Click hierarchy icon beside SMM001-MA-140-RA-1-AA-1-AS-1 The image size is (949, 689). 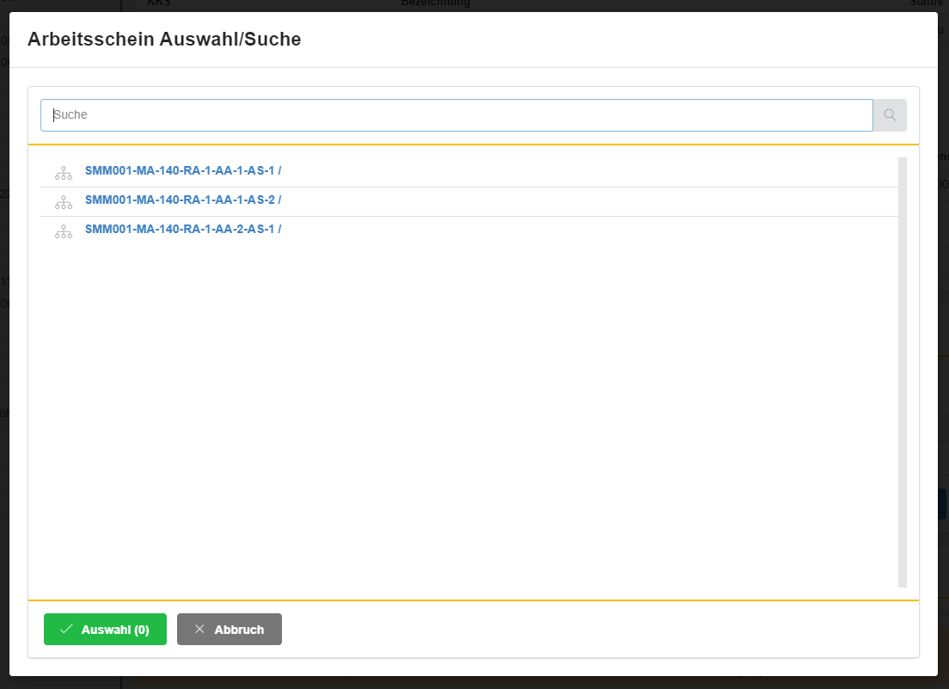point(64,173)
